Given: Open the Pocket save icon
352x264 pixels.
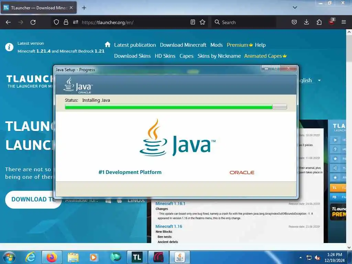Looking at the screenshot, I should pos(294,22).
